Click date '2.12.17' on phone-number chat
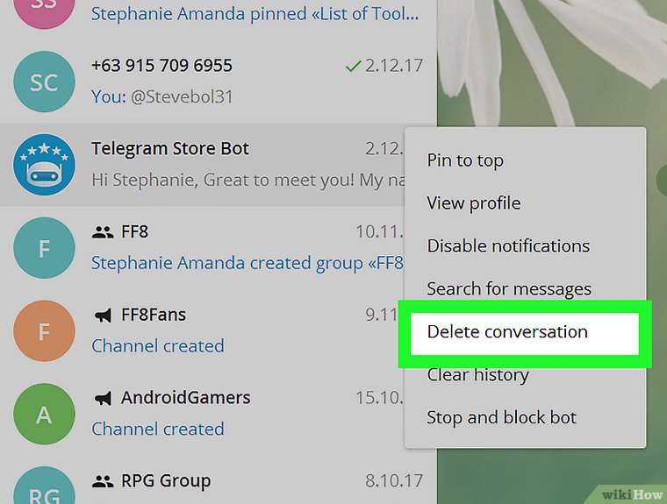The image size is (667, 504). tap(394, 66)
